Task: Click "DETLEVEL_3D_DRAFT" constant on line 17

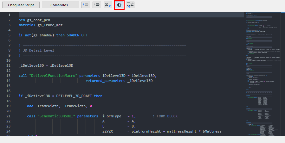Action: 74,96
